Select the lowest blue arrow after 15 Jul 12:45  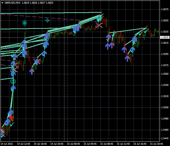click(x=127, y=59)
